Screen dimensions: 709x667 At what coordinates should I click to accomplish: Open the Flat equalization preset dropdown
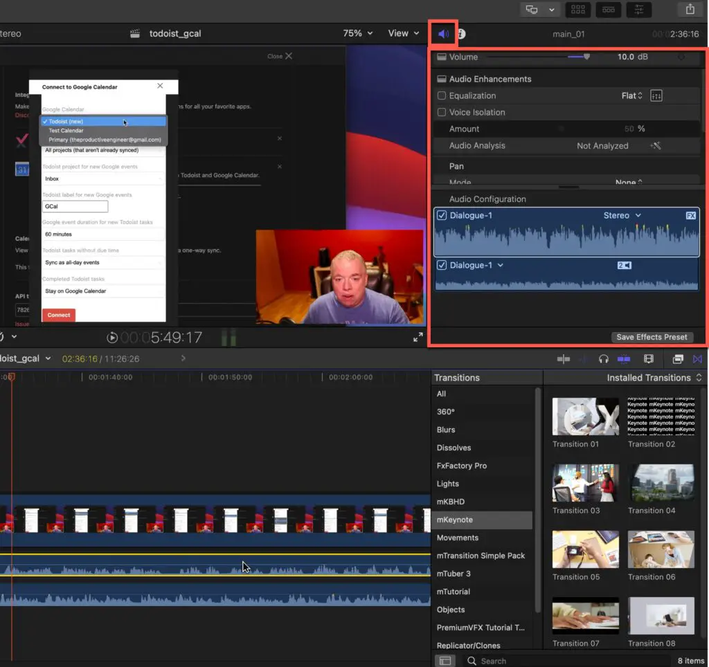(631, 95)
